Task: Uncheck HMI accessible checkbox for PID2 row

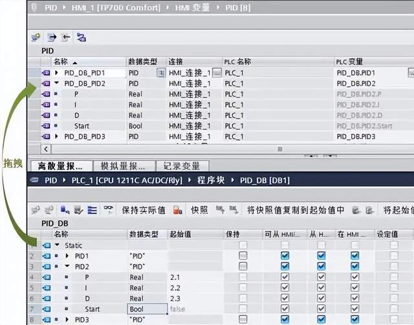Action: pos(285,266)
